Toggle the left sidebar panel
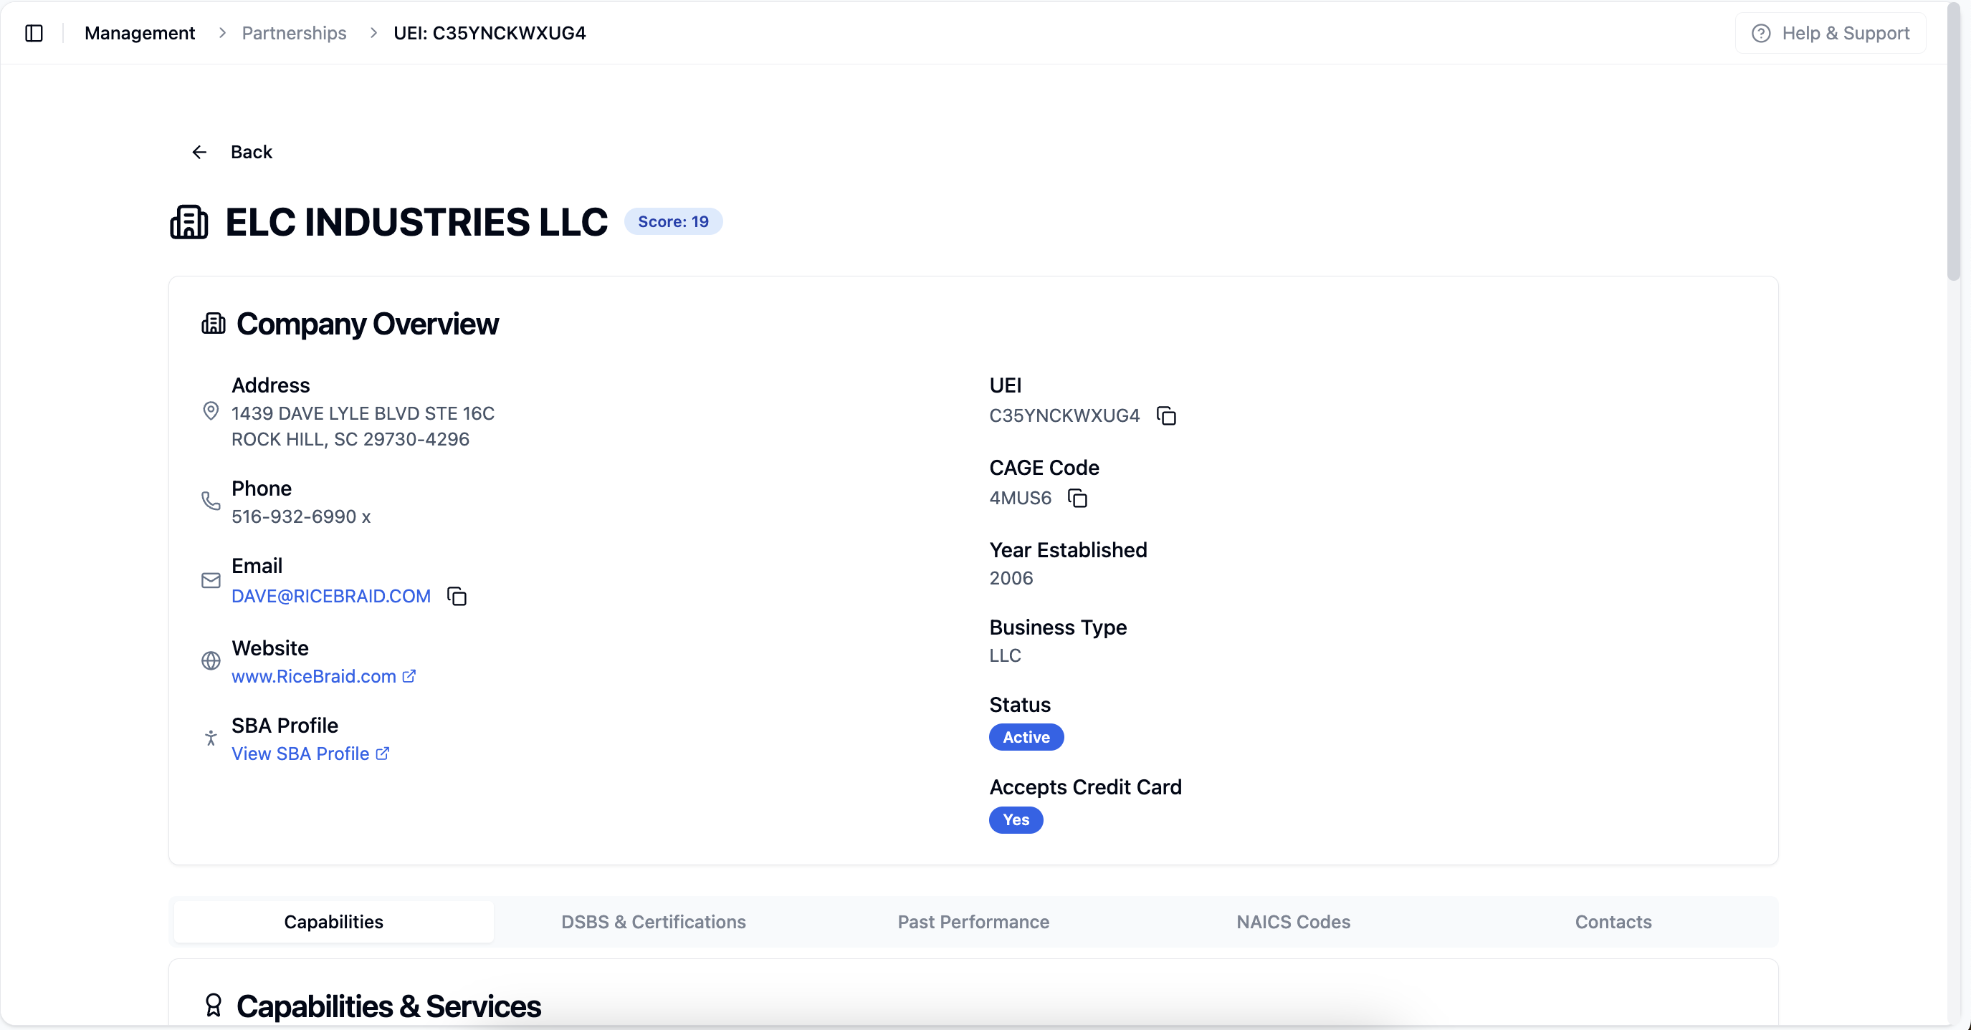1971x1030 pixels. point(34,33)
